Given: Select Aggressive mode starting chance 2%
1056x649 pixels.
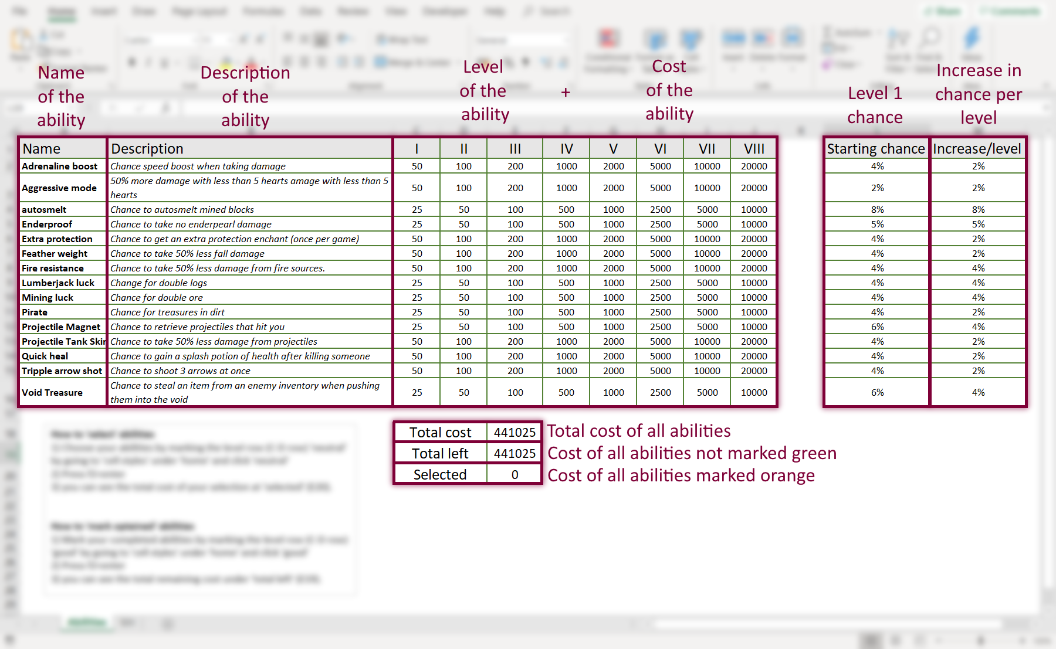Looking at the screenshot, I should [x=877, y=188].
